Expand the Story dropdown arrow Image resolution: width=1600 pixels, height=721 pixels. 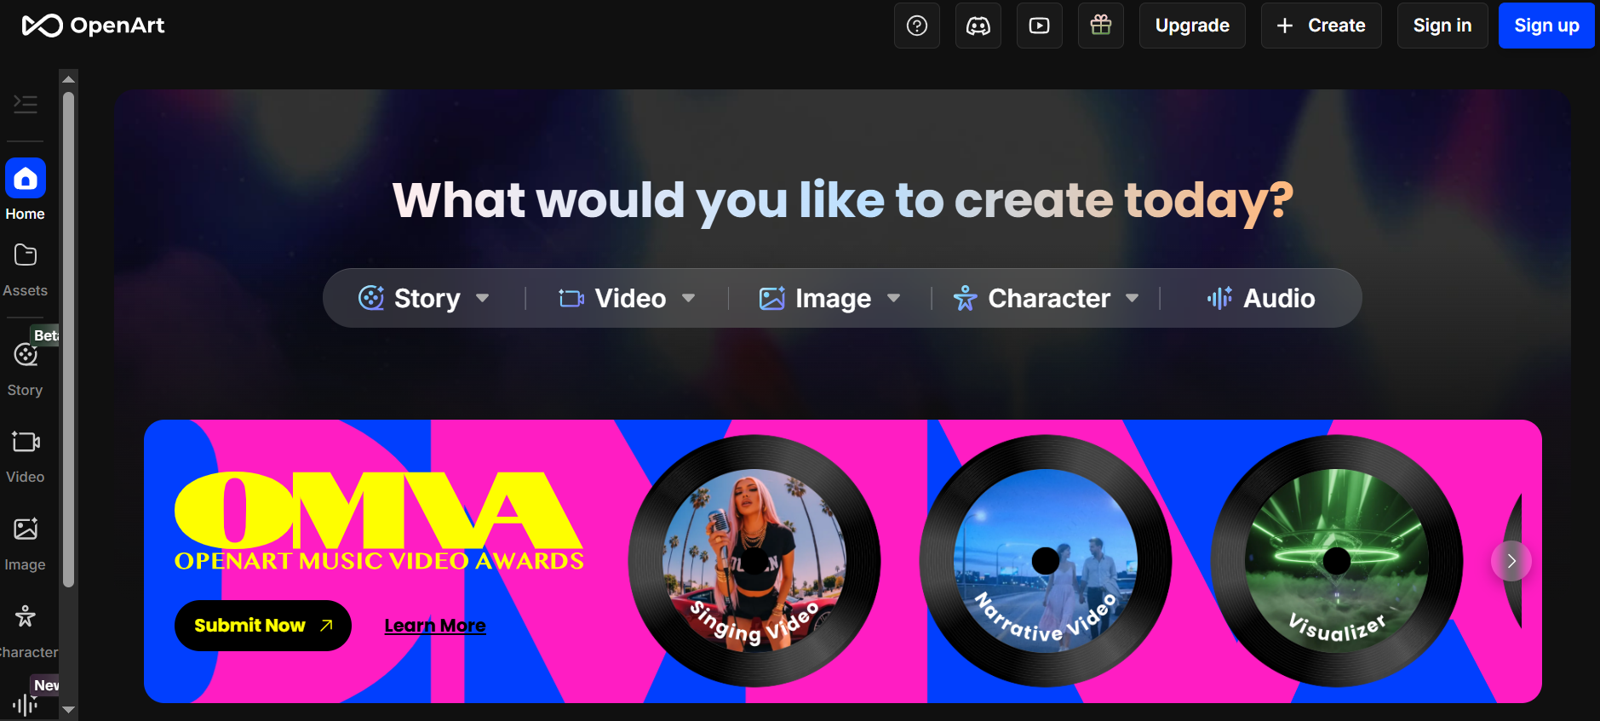click(483, 299)
